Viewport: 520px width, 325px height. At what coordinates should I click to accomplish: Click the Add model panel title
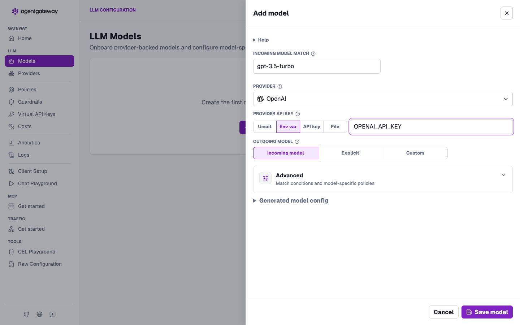click(271, 13)
